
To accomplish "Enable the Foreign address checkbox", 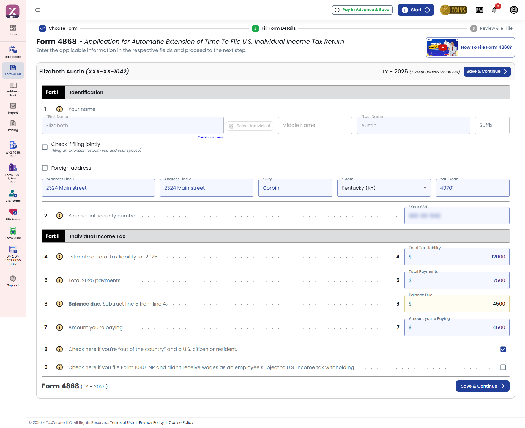I will 45,168.
